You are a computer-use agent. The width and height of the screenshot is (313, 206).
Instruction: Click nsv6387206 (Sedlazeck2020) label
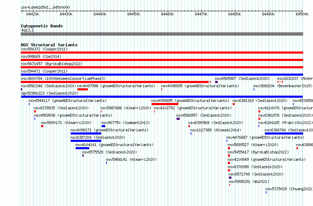[x=98, y=137]
